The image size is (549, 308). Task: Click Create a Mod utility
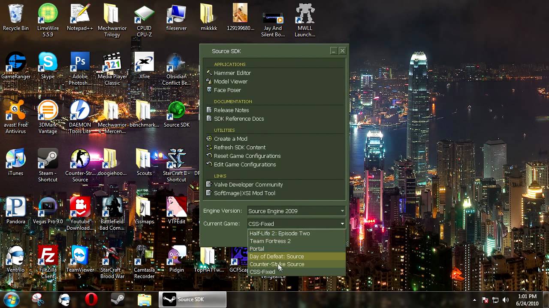[230, 139]
